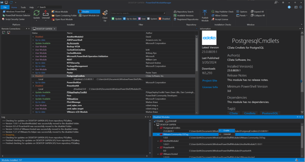The width and height of the screenshot is (305, 162).
Task: Click the Publish Module arrow icon
Action: (x=205, y=13)
